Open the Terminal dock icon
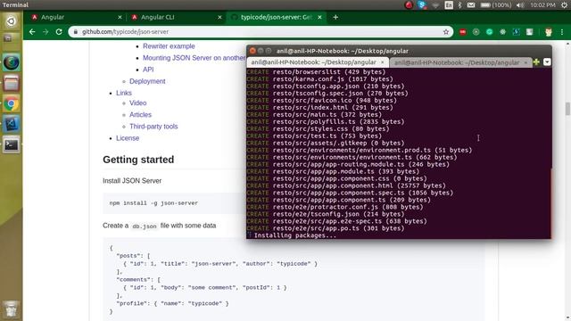 (11, 145)
